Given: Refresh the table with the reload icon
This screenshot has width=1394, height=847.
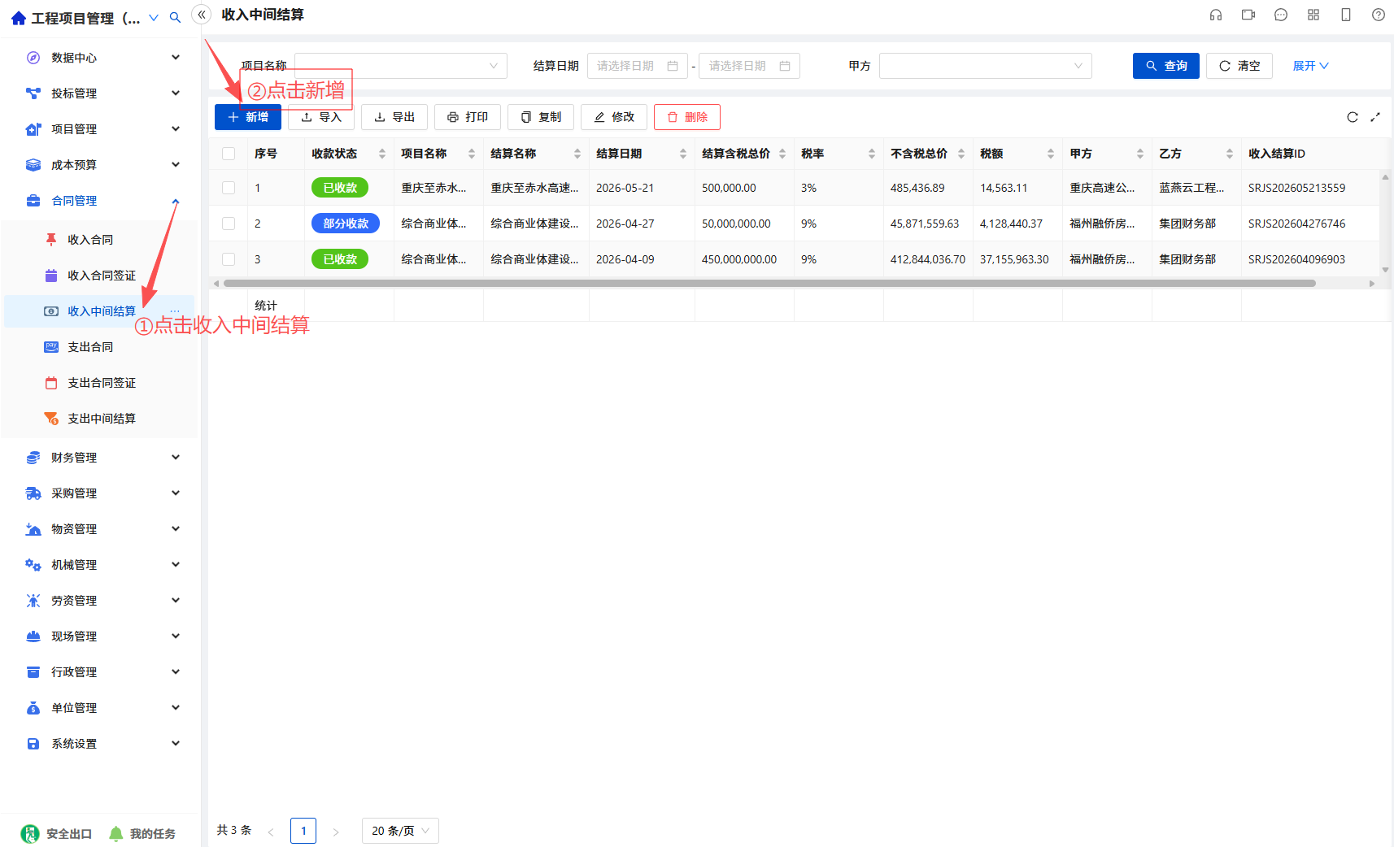Looking at the screenshot, I should [1353, 117].
